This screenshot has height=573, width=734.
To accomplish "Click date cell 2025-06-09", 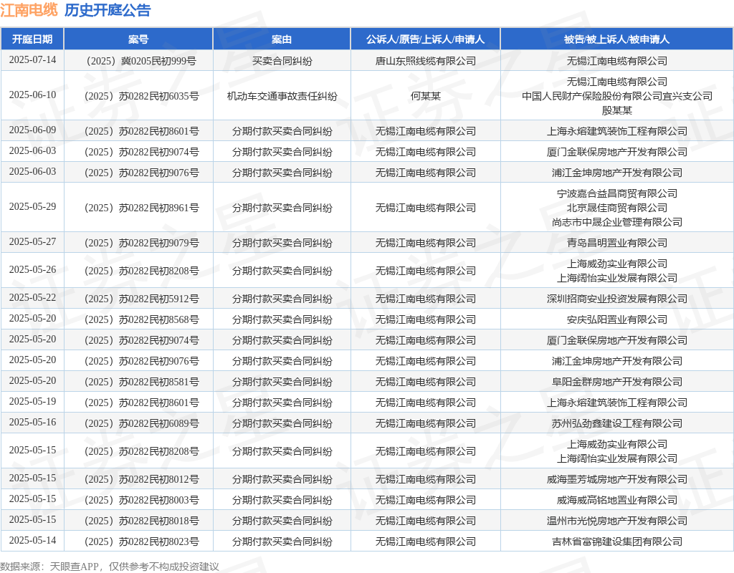I will [x=32, y=130].
